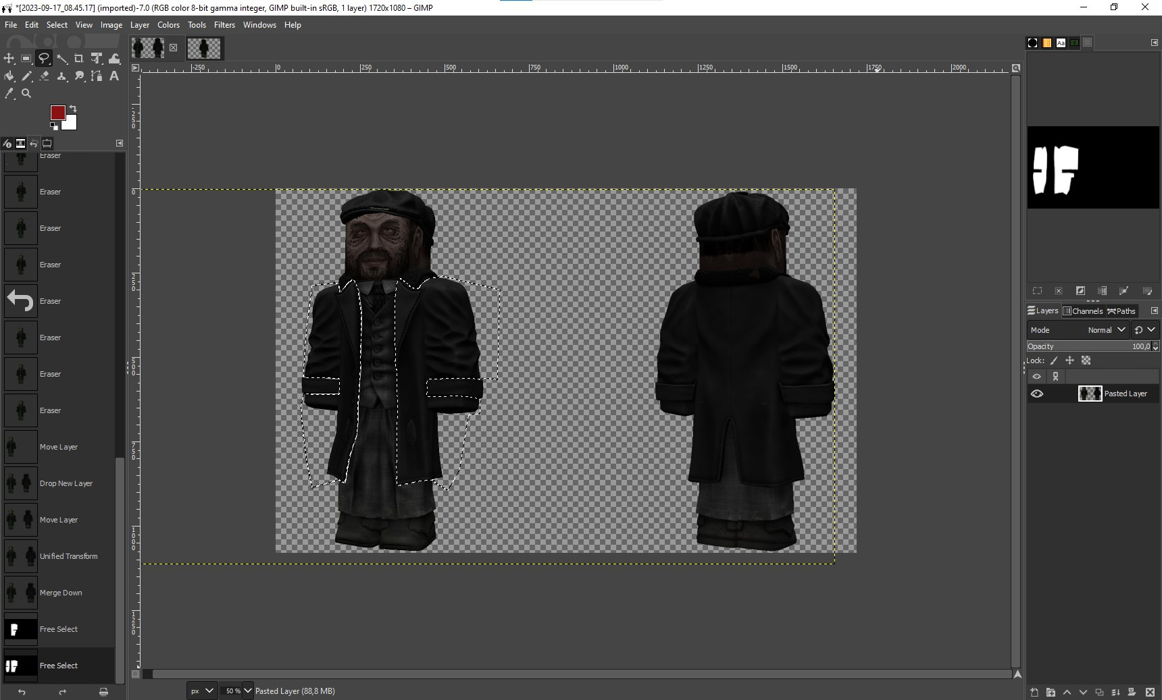Screen dimensions: 1162x700
Task: Open top-right dock configuration menu
Action: point(1154,43)
